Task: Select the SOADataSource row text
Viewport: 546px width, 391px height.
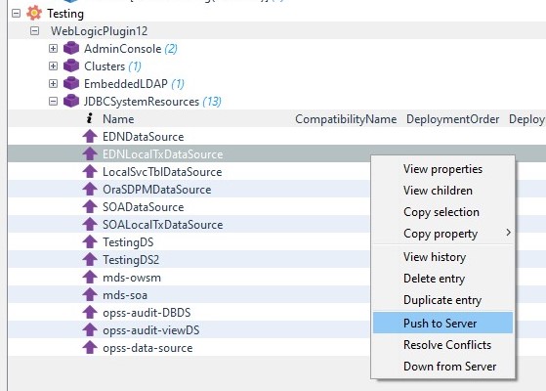Action: click(144, 207)
